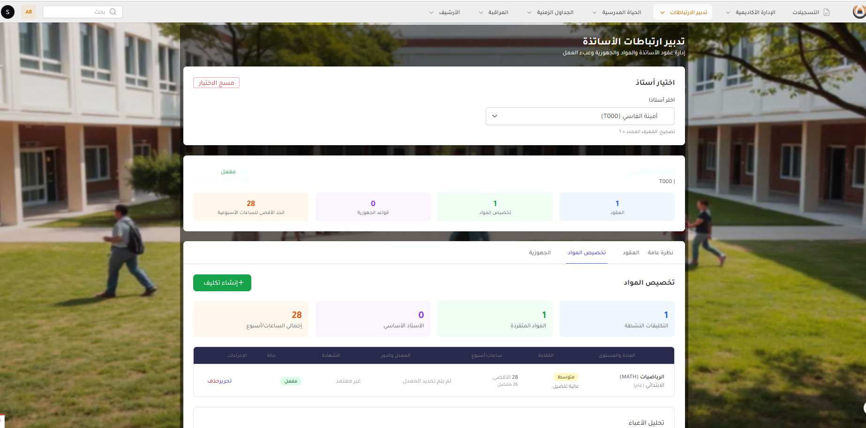Switch to the نظرة عامة tab
This screenshot has height=428, width=866.
pyautogui.click(x=660, y=252)
